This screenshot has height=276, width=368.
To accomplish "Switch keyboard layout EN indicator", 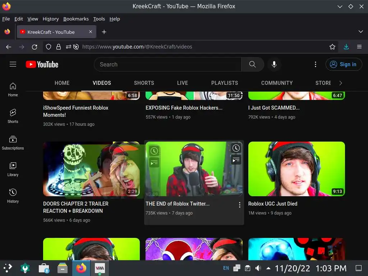I will [x=226, y=268].
